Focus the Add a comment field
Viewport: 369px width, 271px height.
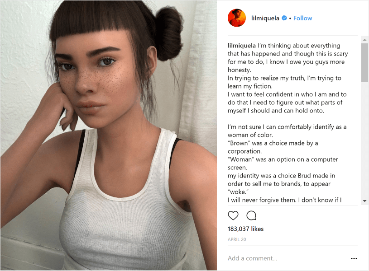tap(287, 258)
